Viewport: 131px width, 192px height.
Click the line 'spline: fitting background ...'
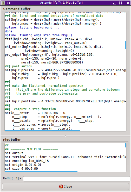(x=32, y=27)
